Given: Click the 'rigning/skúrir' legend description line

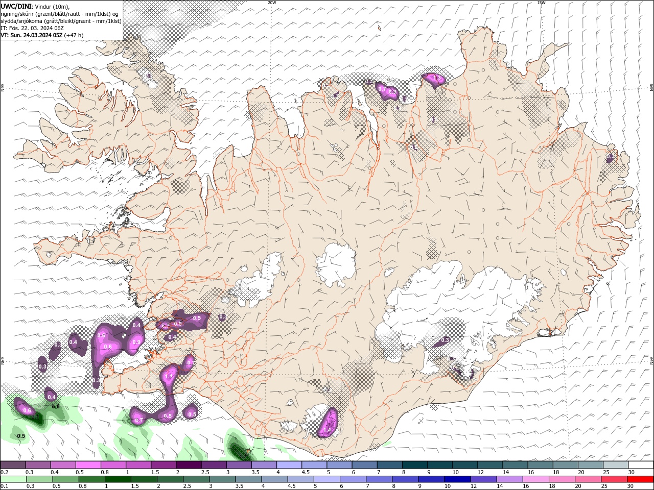Looking at the screenshot, I should (60, 14).
